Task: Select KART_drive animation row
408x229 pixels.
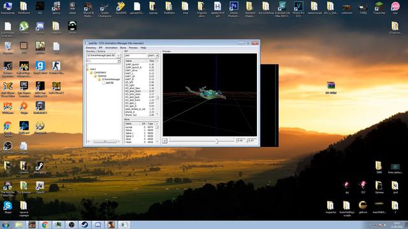Action: pyautogui.click(x=140, y=71)
